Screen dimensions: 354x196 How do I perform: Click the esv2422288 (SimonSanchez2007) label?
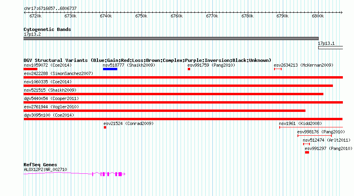pyautogui.click(x=58, y=73)
